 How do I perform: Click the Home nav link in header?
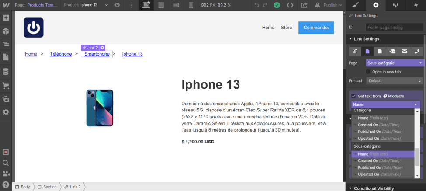click(x=268, y=28)
